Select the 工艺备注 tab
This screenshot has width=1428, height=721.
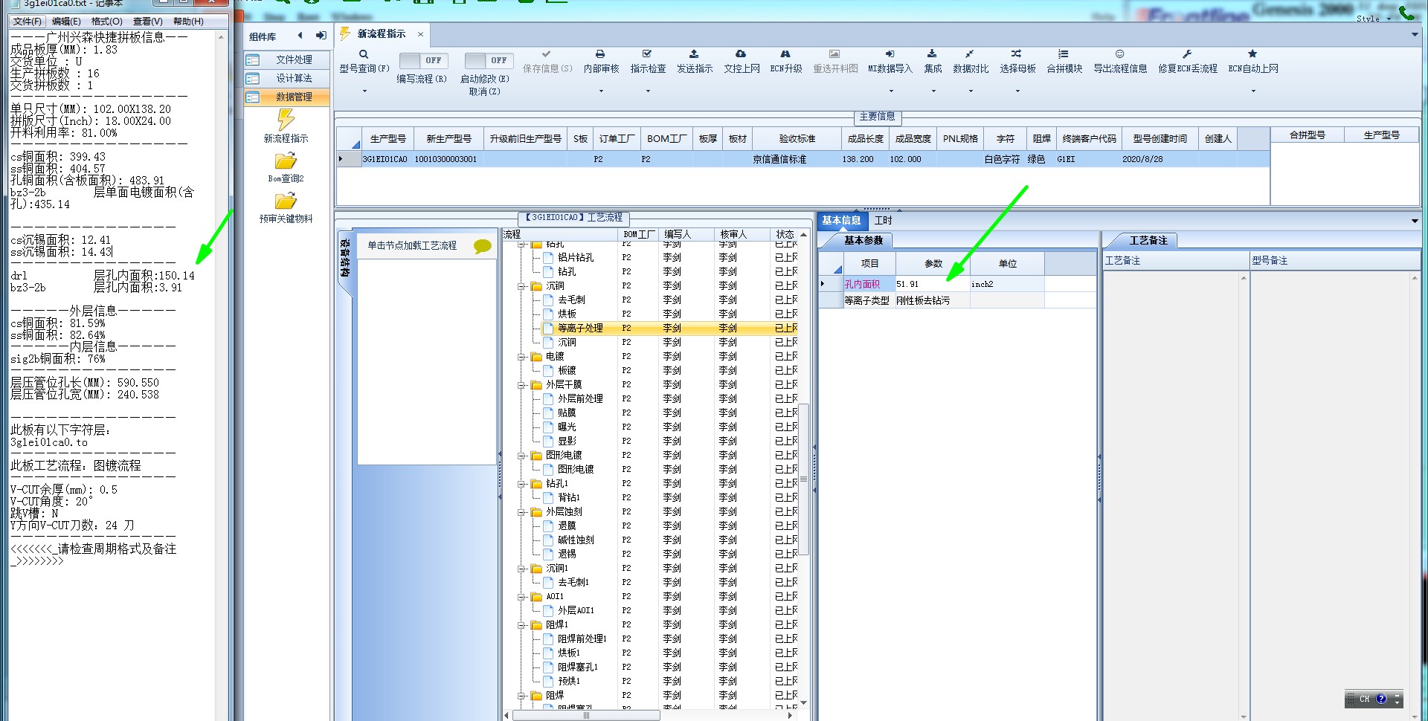(x=1148, y=241)
